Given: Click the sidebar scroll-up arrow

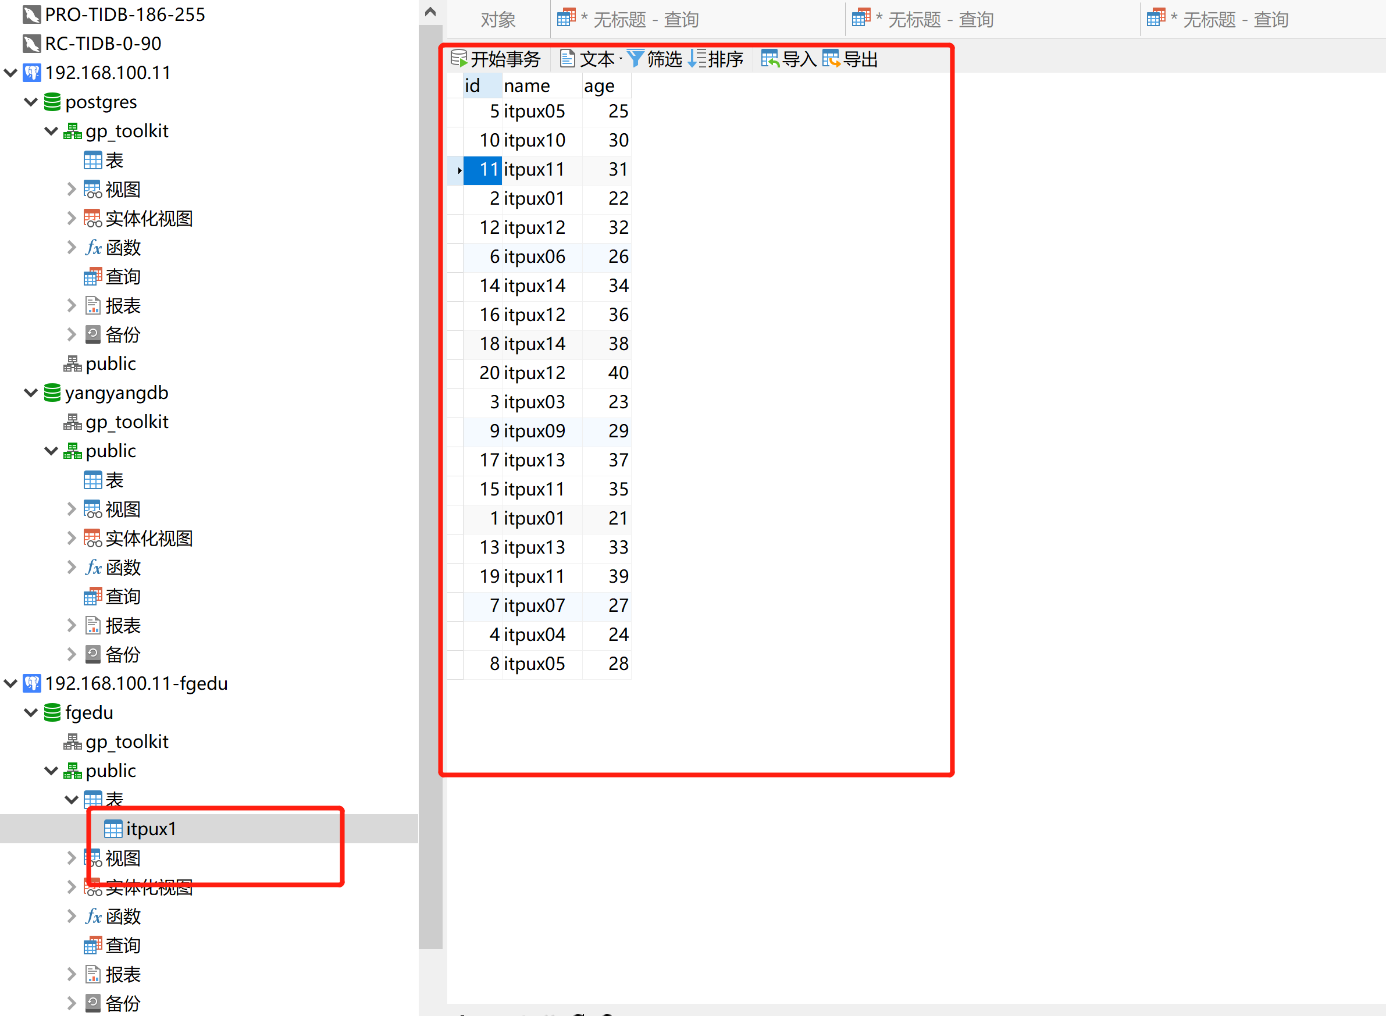Looking at the screenshot, I should pyautogui.click(x=430, y=12).
